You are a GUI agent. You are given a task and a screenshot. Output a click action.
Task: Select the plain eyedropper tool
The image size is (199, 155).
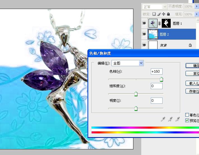click(163, 119)
